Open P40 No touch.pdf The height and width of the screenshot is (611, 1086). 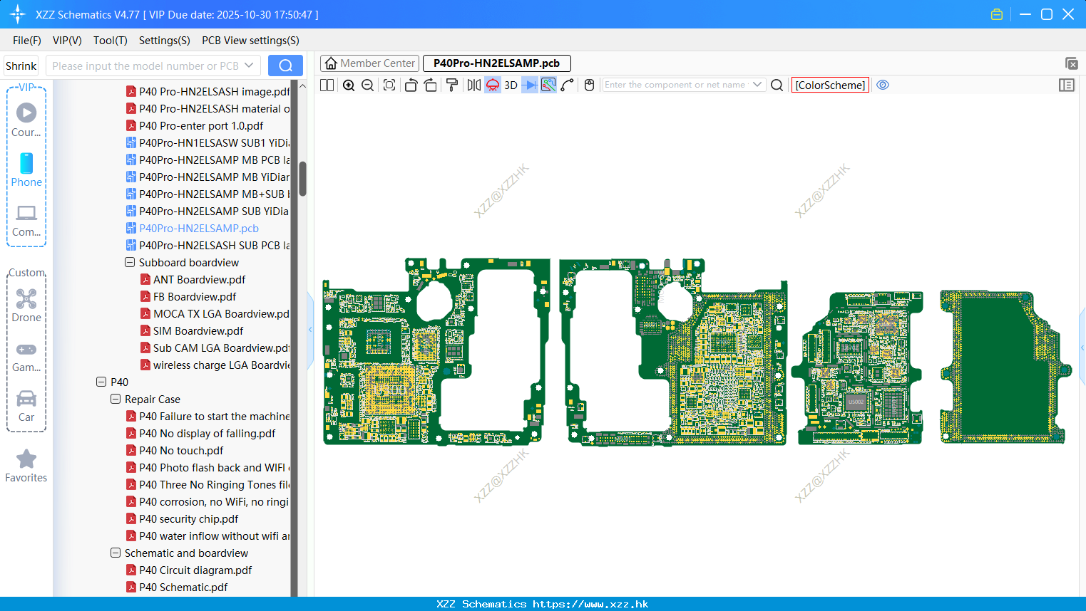[x=181, y=450]
